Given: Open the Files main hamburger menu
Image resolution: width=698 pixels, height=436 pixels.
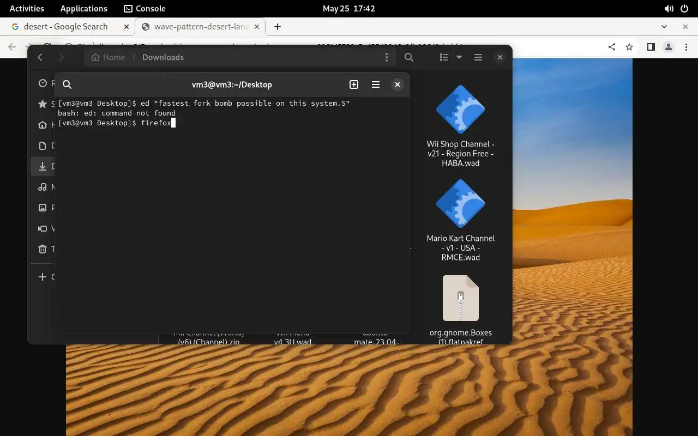Looking at the screenshot, I should 478,57.
